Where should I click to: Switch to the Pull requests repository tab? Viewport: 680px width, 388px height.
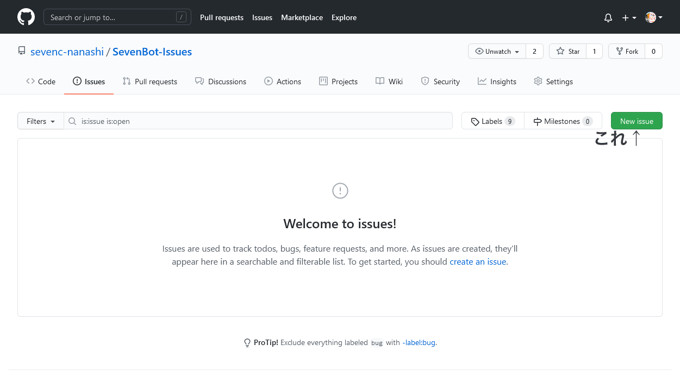coord(150,81)
